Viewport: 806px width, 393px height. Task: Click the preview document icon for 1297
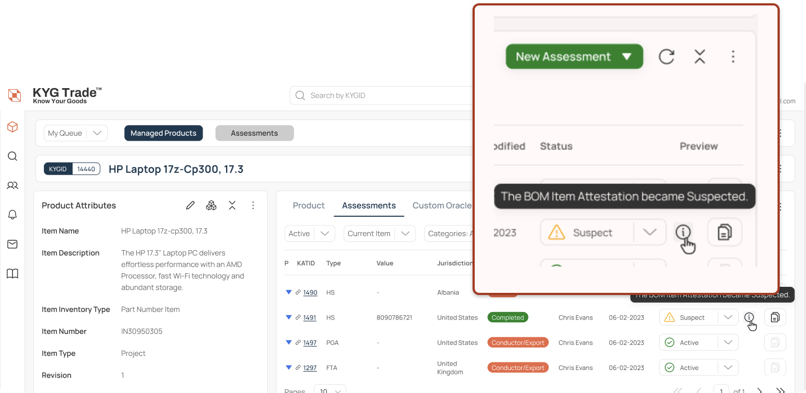tap(775, 367)
